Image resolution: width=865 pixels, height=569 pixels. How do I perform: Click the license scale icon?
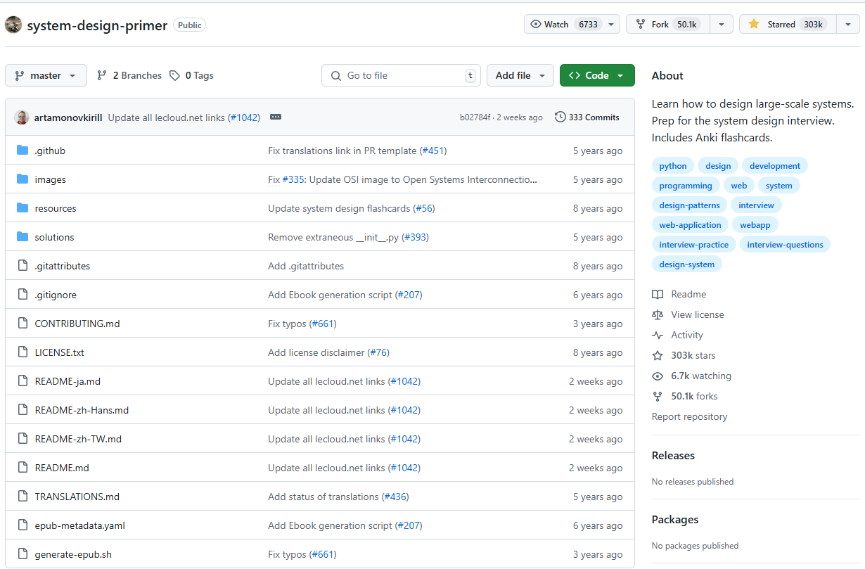tap(658, 314)
